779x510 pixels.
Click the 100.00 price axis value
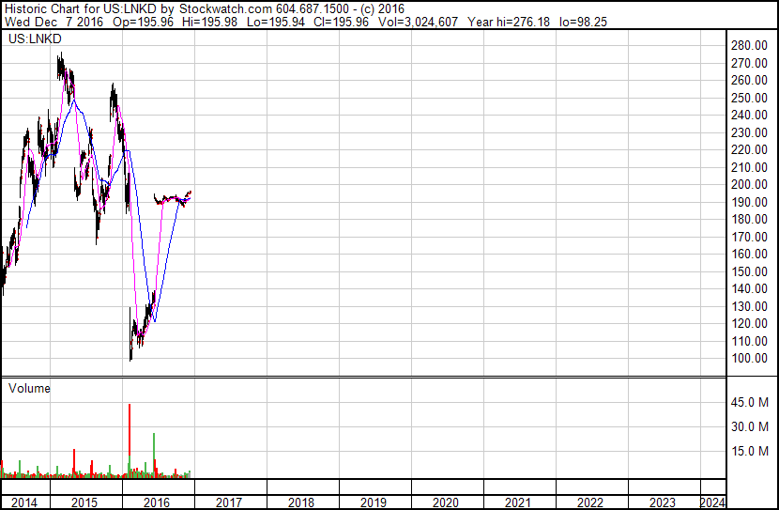[749, 359]
